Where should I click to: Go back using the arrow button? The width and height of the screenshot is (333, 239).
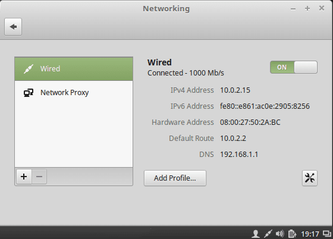(x=13, y=27)
